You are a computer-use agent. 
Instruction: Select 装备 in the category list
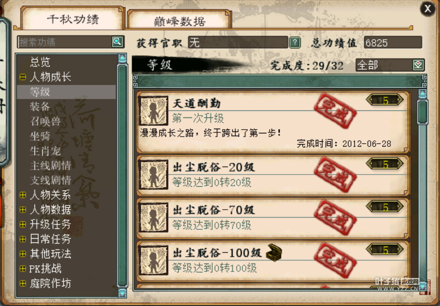[40, 107]
